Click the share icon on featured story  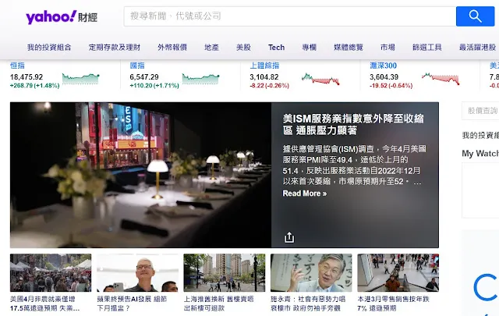pos(289,237)
